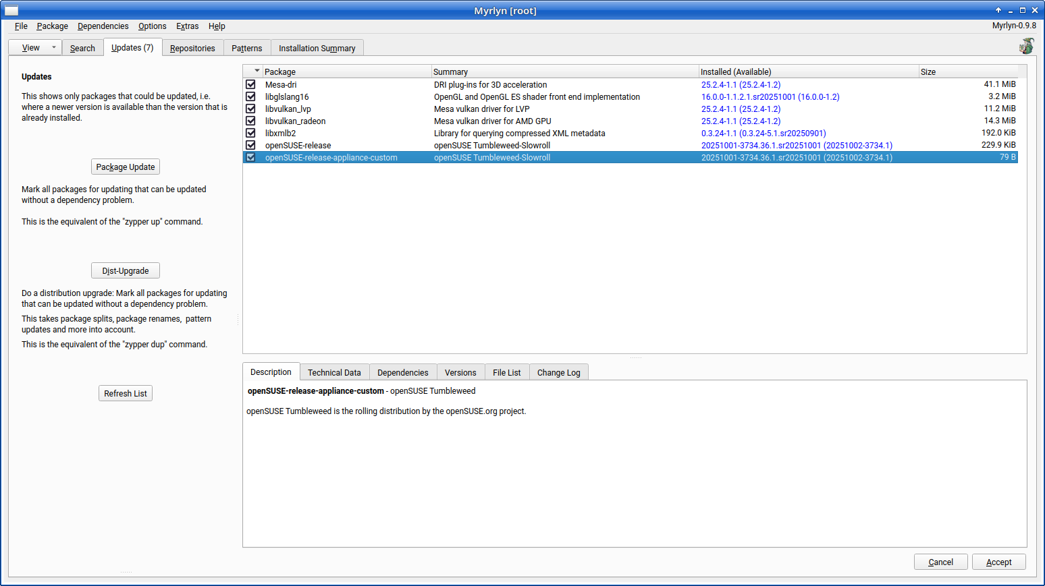Click the window menu icon in title bar
The height and width of the screenshot is (586, 1045).
coord(11,10)
